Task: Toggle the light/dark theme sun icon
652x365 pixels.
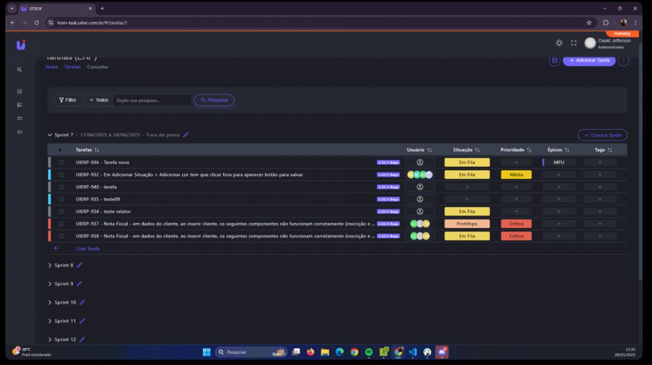Action: (558, 43)
